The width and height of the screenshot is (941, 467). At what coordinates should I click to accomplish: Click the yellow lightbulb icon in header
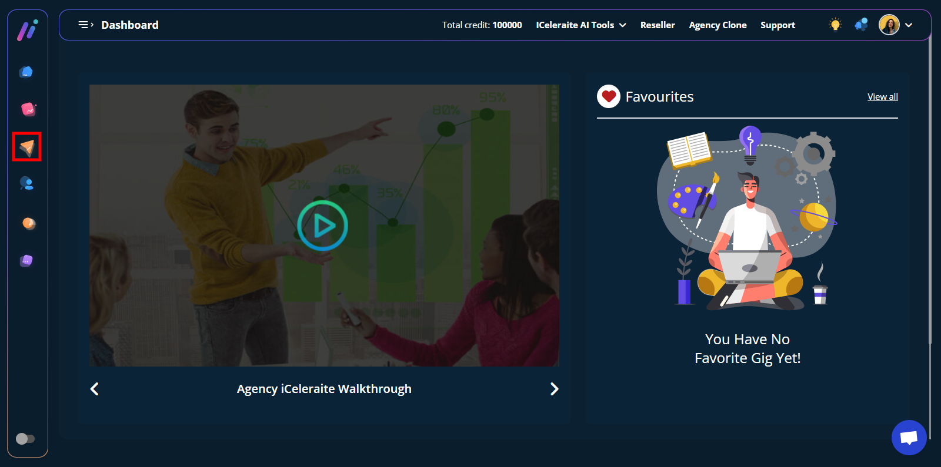[835, 25]
